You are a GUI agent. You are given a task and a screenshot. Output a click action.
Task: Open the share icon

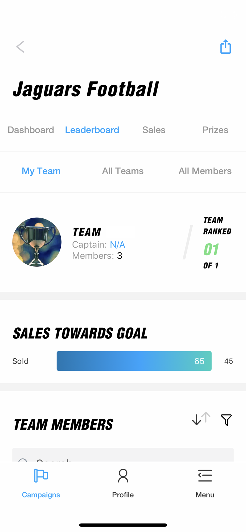coord(225,47)
